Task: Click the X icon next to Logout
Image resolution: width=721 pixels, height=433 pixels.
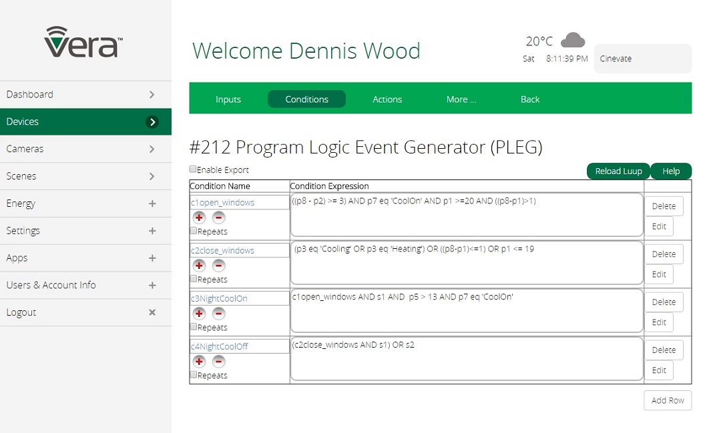Action: click(x=152, y=312)
